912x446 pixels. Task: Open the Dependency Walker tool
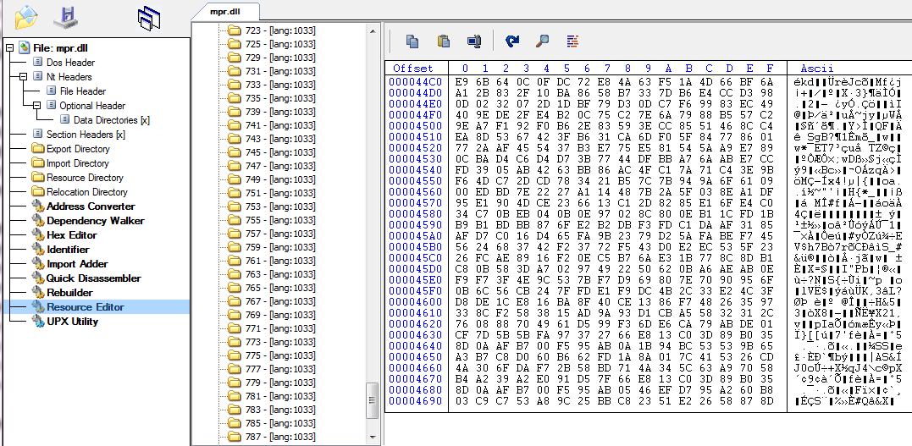(95, 221)
